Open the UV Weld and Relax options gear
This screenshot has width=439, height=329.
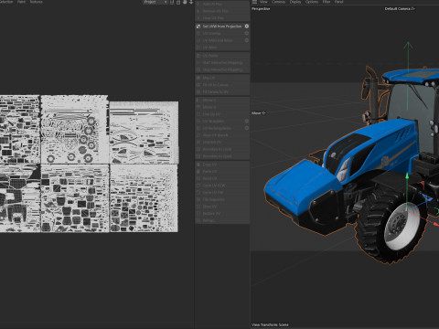point(247,40)
